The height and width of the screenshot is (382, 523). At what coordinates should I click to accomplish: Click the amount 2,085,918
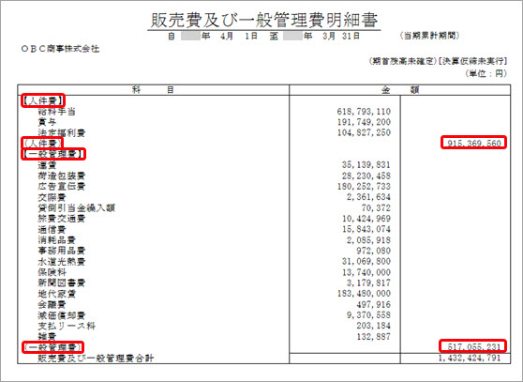tap(368, 239)
